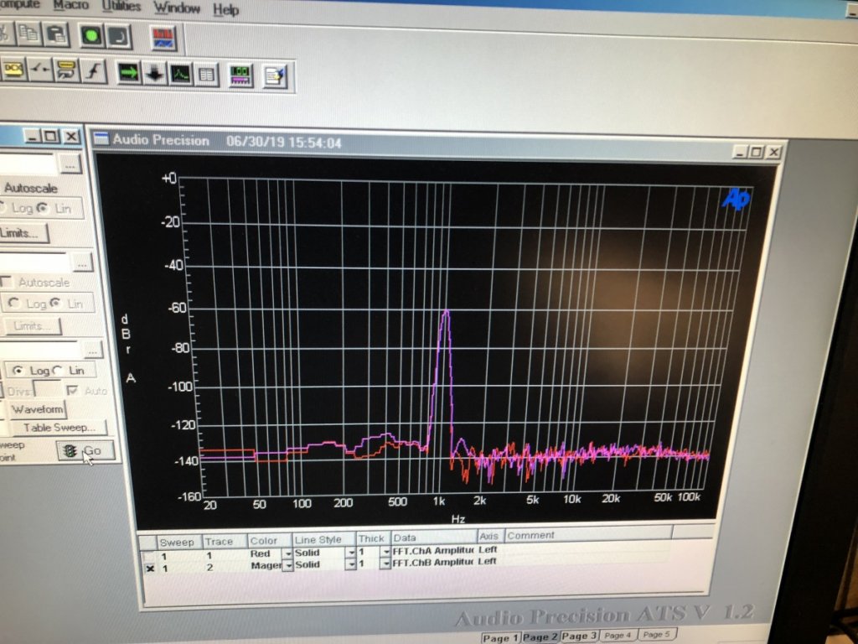Click the black down-arrow icon
858x644 pixels.
pos(155,74)
